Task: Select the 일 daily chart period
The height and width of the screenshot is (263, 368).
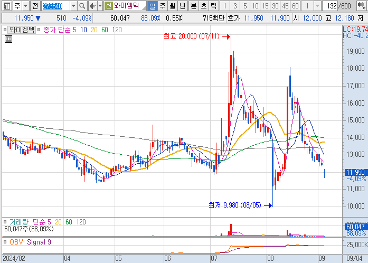Action: pos(152,6)
